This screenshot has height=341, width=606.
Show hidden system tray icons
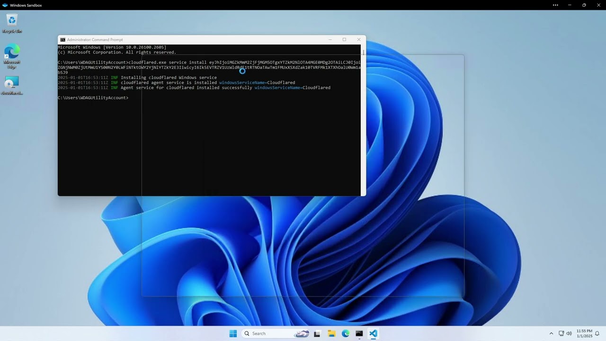click(x=551, y=333)
